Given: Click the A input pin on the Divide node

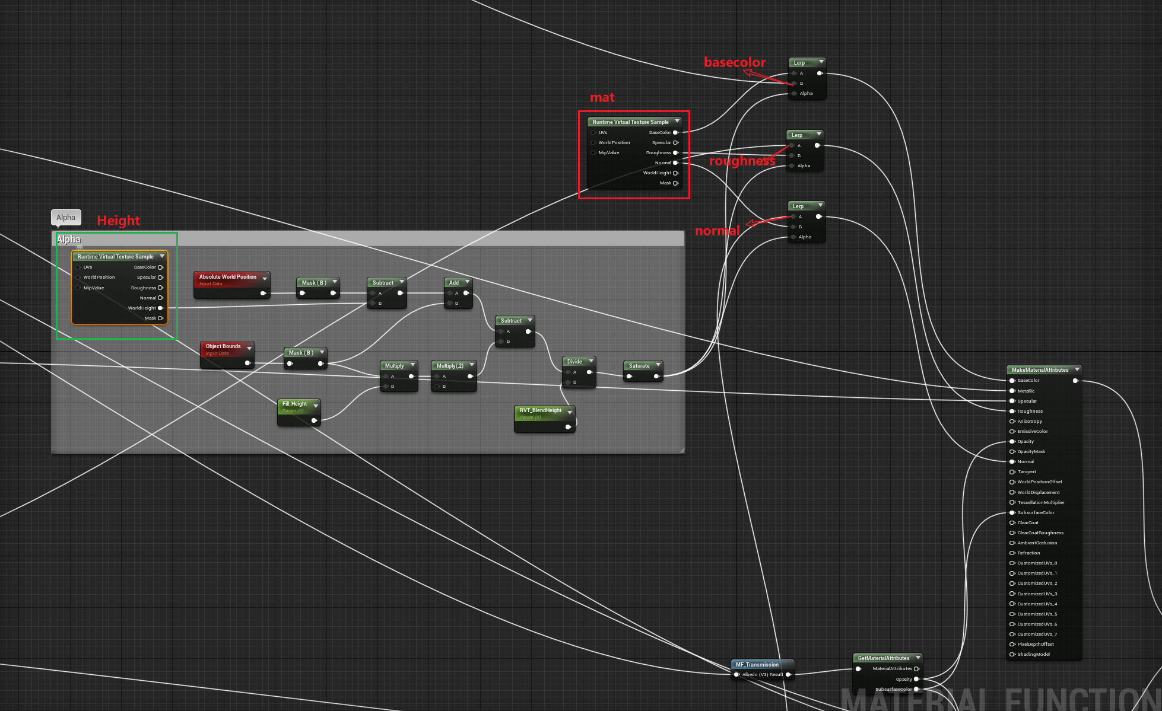Looking at the screenshot, I should [x=568, y=372].
